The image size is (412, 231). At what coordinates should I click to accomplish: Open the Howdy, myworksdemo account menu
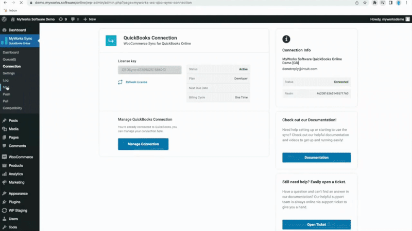pyautogui.click(x=390, y=19)
